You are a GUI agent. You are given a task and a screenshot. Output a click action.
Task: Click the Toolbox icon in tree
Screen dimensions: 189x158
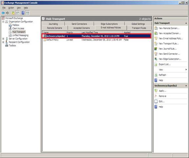tap(7, 45)
